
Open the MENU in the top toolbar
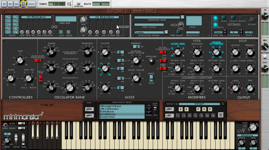pyautogui.click(x=32, y=4)
